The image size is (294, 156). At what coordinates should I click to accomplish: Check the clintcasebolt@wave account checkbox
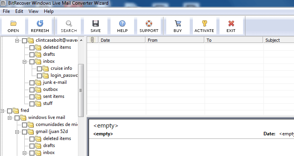click(25, 41)
